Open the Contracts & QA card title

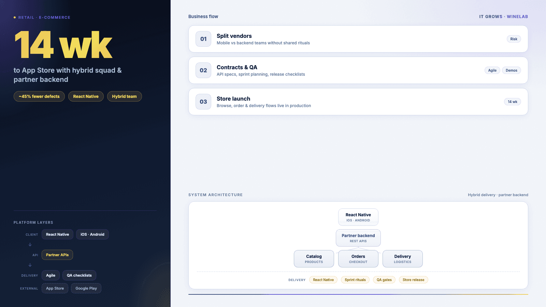pyautogui.click(x=237, y=67)
